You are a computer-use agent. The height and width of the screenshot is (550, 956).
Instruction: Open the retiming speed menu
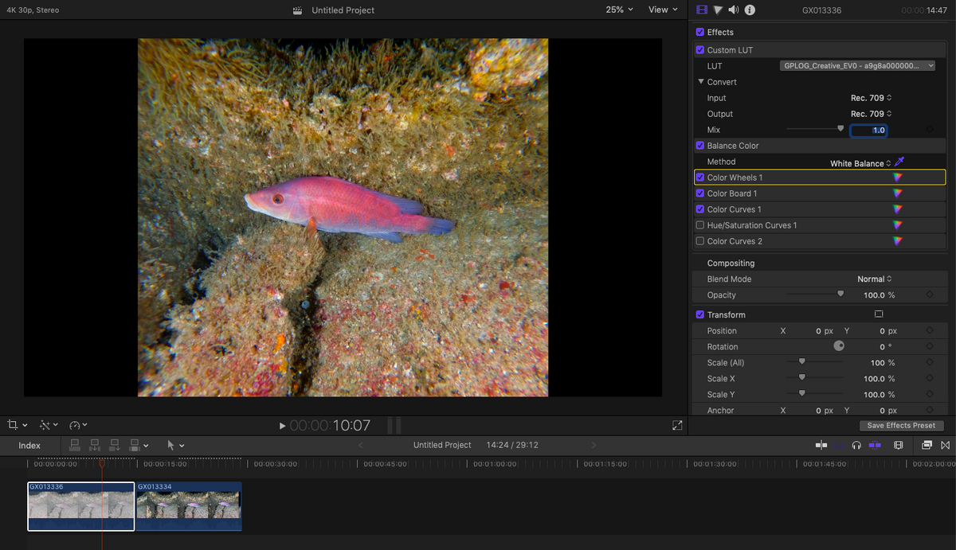pyautogui.click(x=78, y=425)
